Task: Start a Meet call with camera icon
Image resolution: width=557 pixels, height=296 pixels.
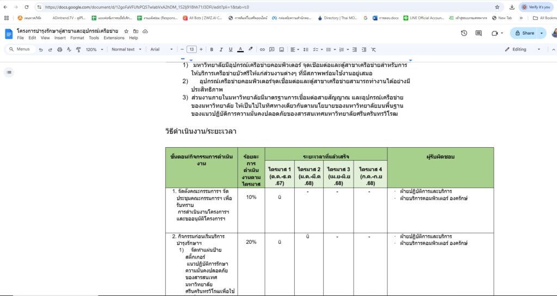Action: (495, 33)
